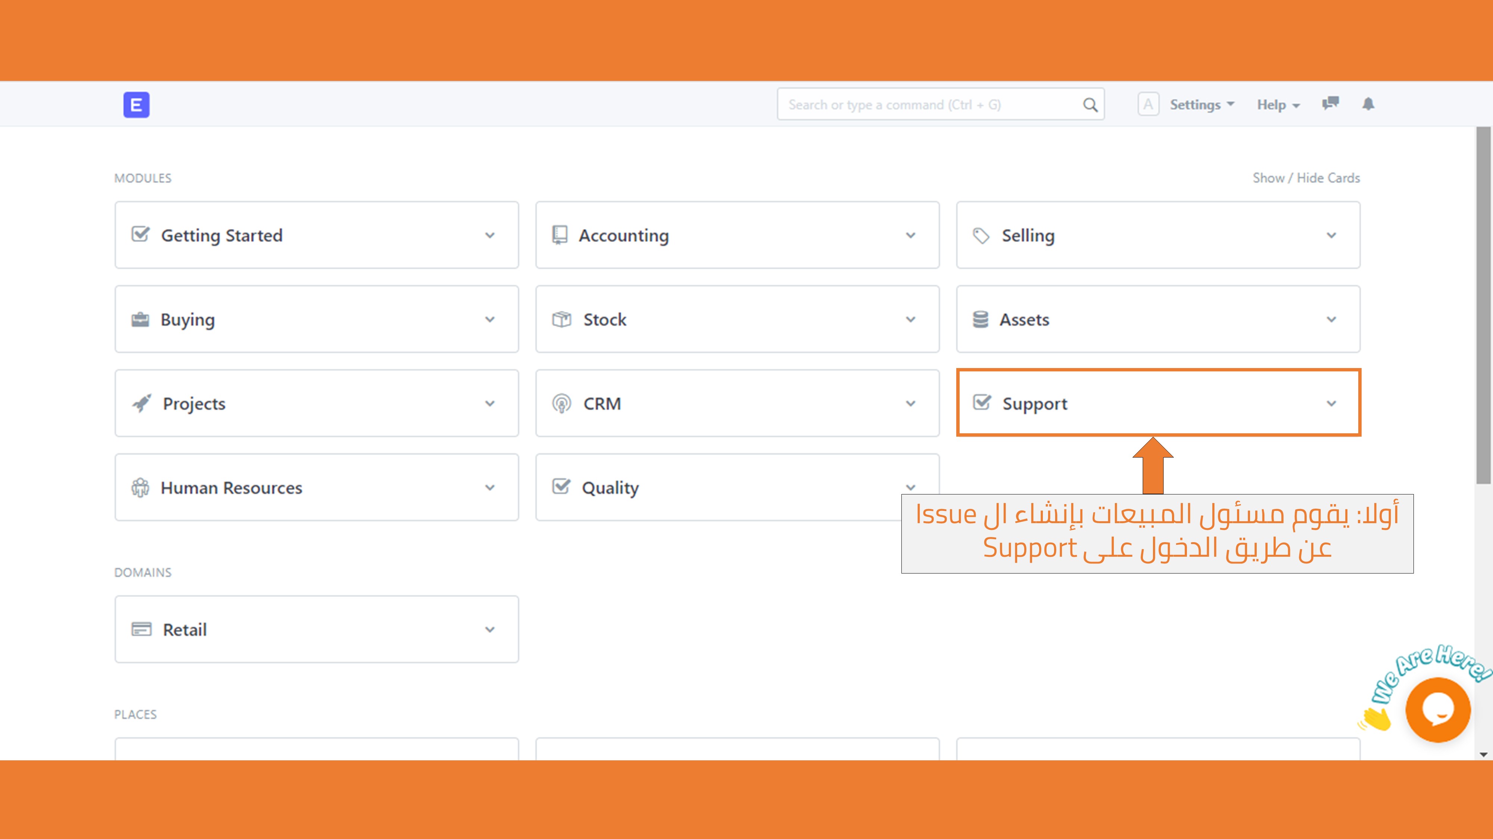Expand the Stock card chevron
Image resolution: width=1493 pixels, height=839 pixels.
click(910, 319)
